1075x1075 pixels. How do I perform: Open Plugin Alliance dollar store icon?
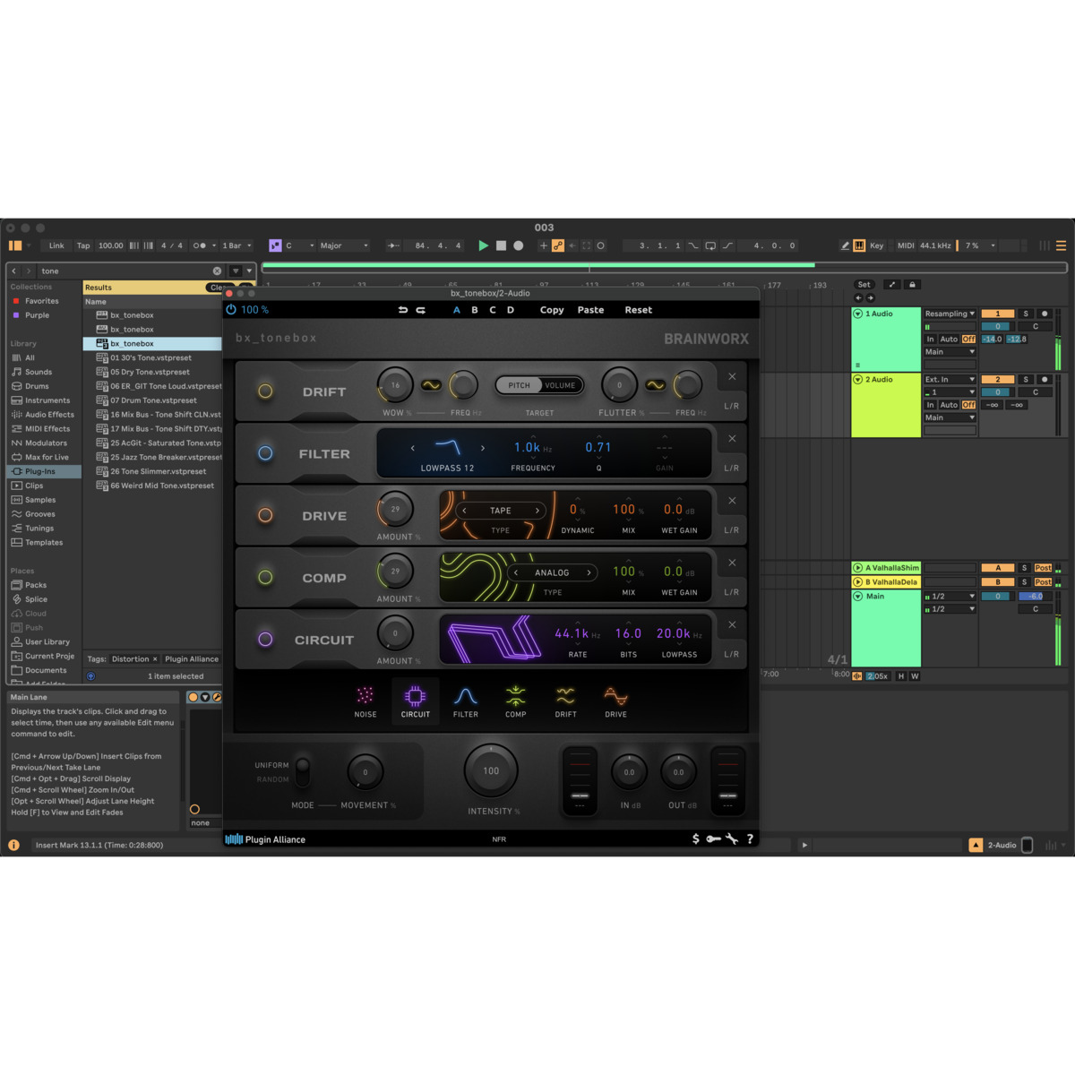tap(696, 839)
